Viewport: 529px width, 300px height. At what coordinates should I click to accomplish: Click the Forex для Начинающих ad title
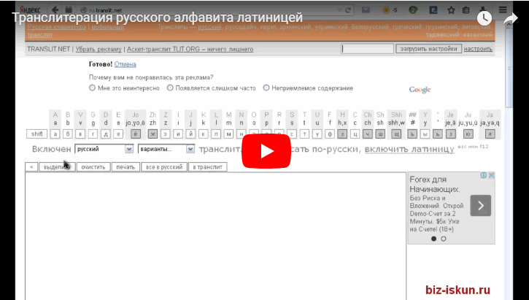435,184
